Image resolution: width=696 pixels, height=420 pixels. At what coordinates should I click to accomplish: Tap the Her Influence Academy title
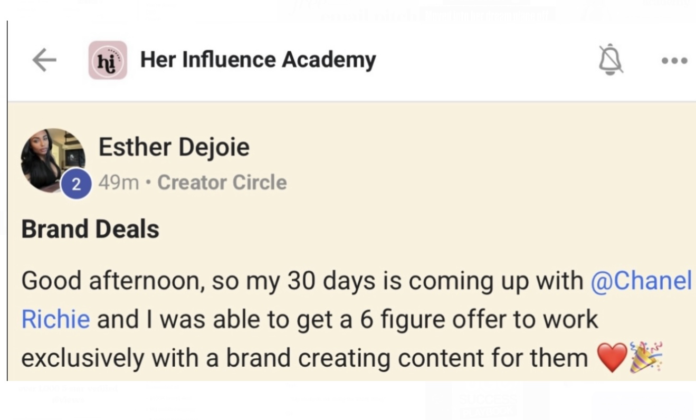(258, 60)
